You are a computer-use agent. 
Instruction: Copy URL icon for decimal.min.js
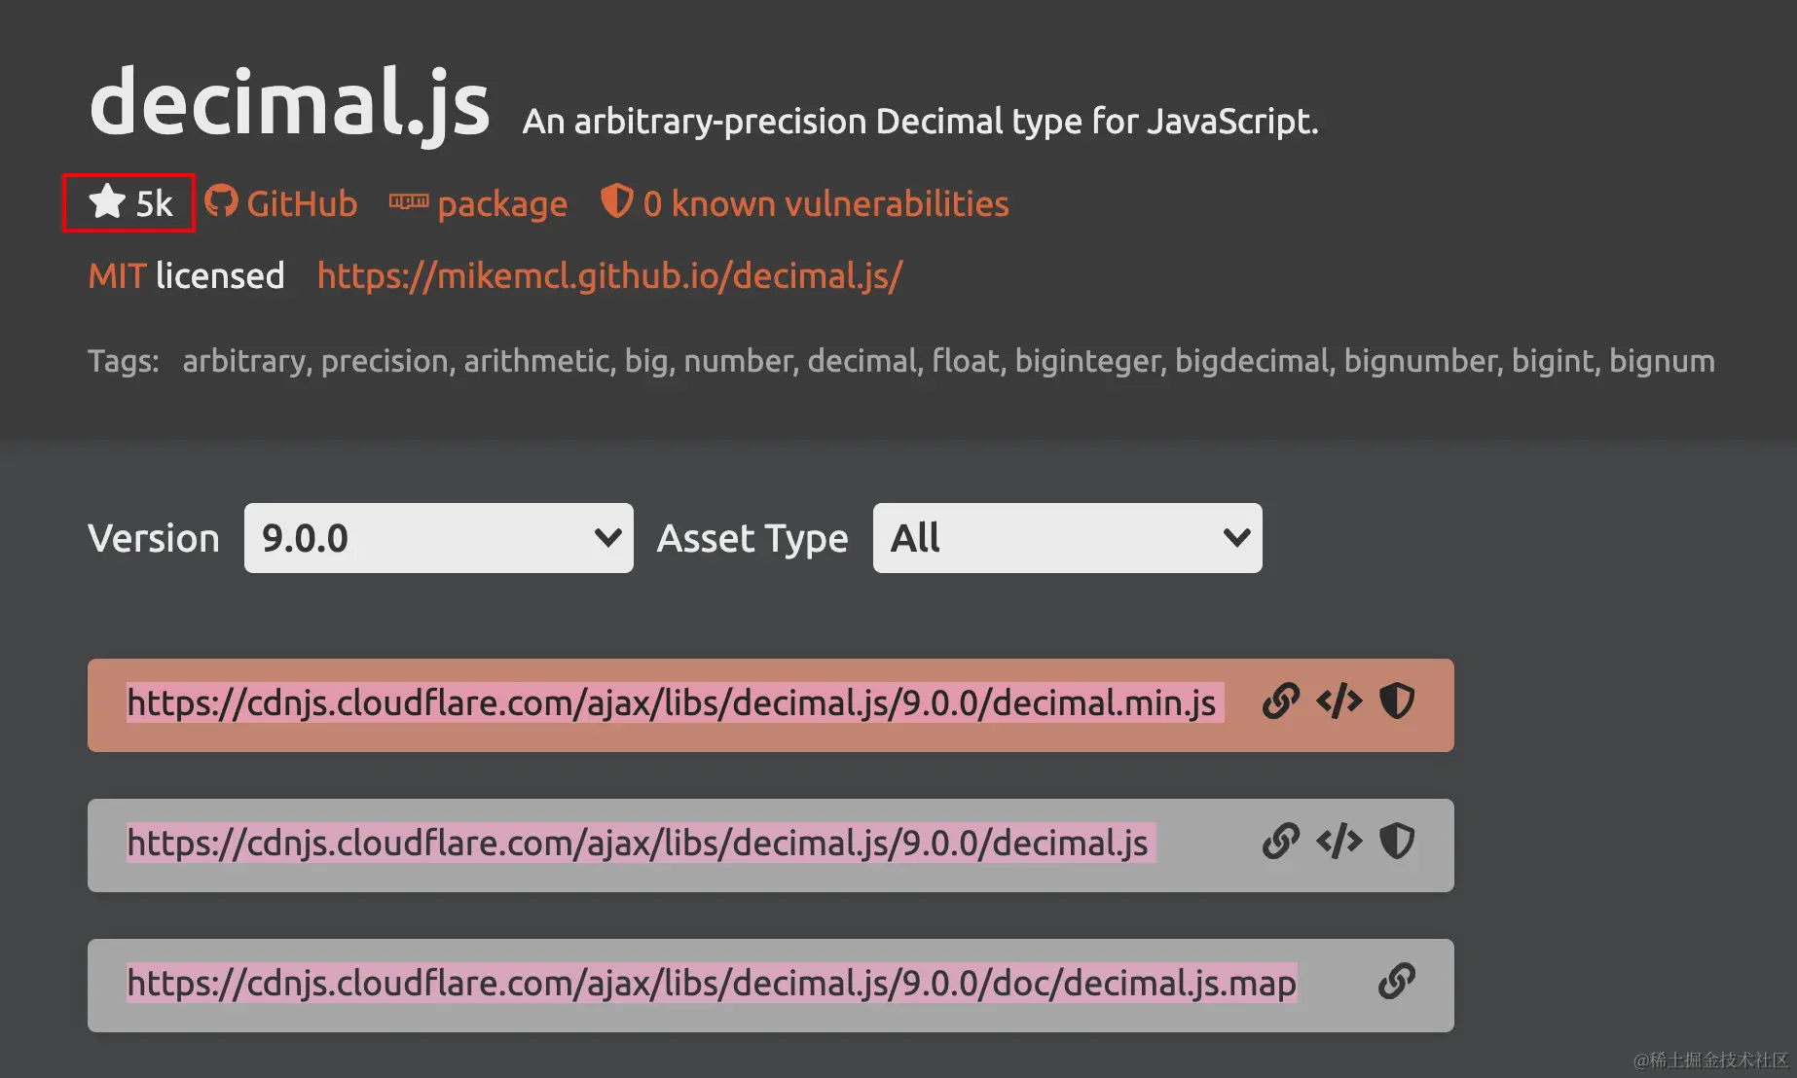[1281, 701]
